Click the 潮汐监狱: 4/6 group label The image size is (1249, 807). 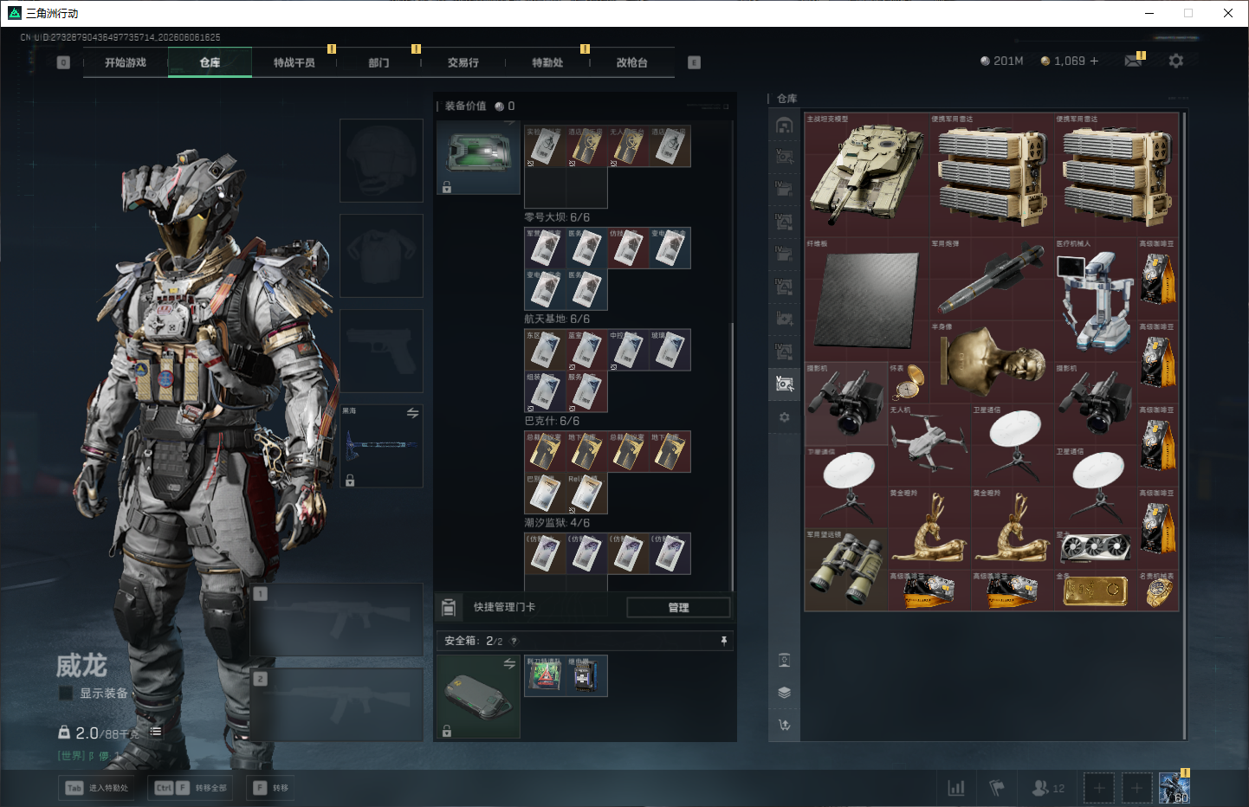point(557,523)
